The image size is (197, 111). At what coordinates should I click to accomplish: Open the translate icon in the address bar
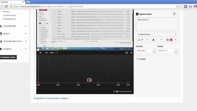[x=177, y=6]
